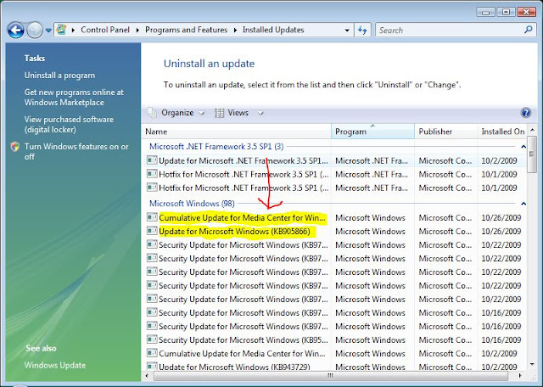Select Update for Microsoft .NET Framework 3.5 SP1
The height and width of the screenshot is (387, 543).
244,160
